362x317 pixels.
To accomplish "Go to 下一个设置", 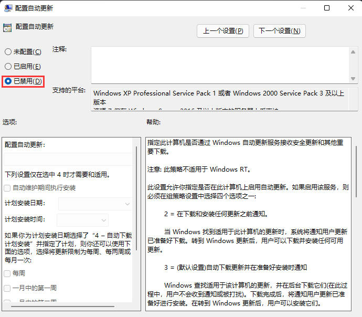I will 279,31.
